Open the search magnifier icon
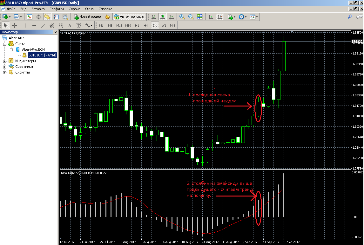Screen dimensions: 364x245 coord(350,17)
